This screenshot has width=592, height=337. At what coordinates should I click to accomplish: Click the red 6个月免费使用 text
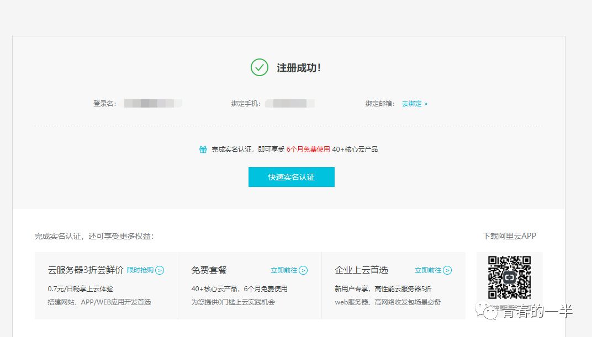308,149
